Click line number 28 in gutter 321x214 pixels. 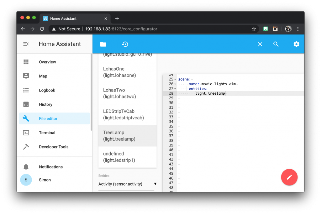click(x=171, y=93)
